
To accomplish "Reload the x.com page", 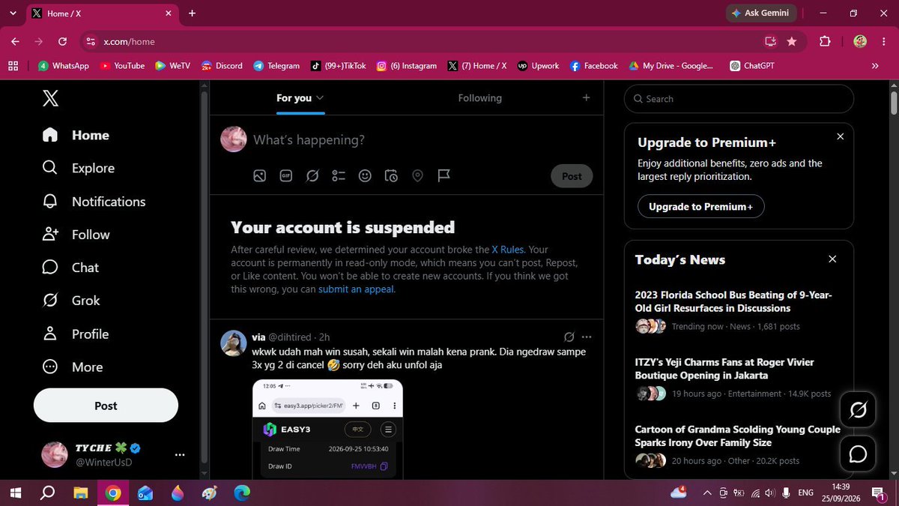I will pyautogui.click(x=62, y=41).
